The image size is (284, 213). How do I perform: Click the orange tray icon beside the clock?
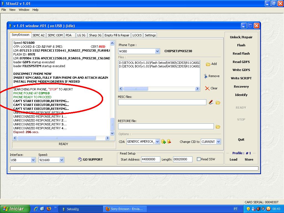pos(268,209)
